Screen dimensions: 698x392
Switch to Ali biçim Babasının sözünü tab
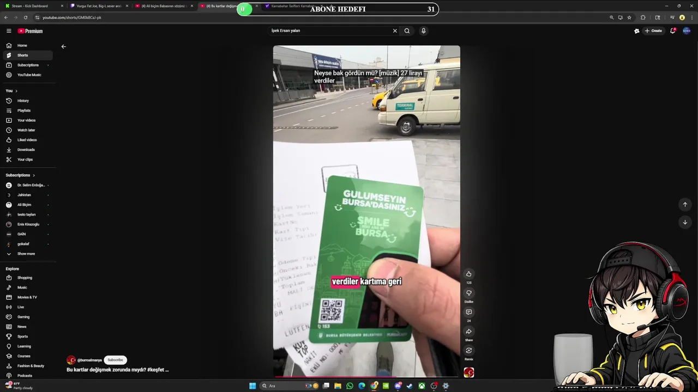[x=164, y=6]
